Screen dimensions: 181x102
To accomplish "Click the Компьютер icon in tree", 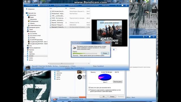I will [28, 31].
